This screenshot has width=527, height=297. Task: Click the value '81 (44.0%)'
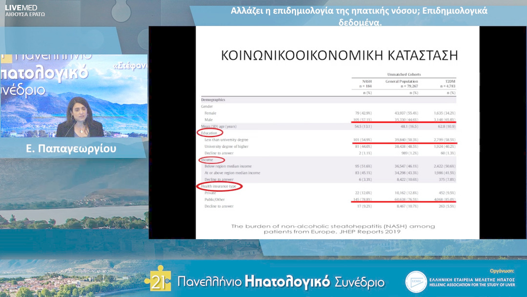point(364,147)
